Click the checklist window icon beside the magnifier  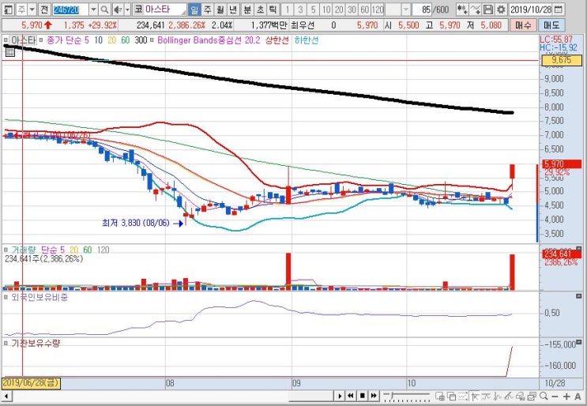click(532, 396)
